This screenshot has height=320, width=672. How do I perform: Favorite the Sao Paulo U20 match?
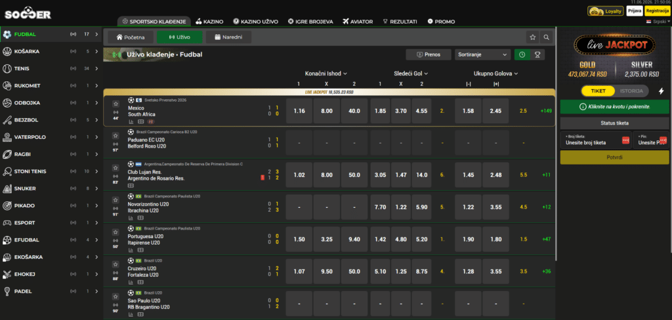tap(115, 296)
